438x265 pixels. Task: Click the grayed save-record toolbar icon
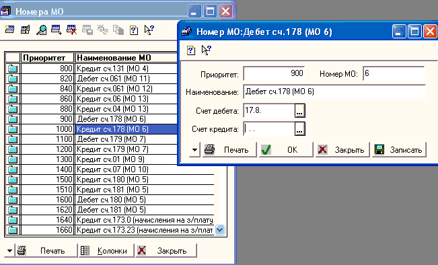click(x=87, y=30)
